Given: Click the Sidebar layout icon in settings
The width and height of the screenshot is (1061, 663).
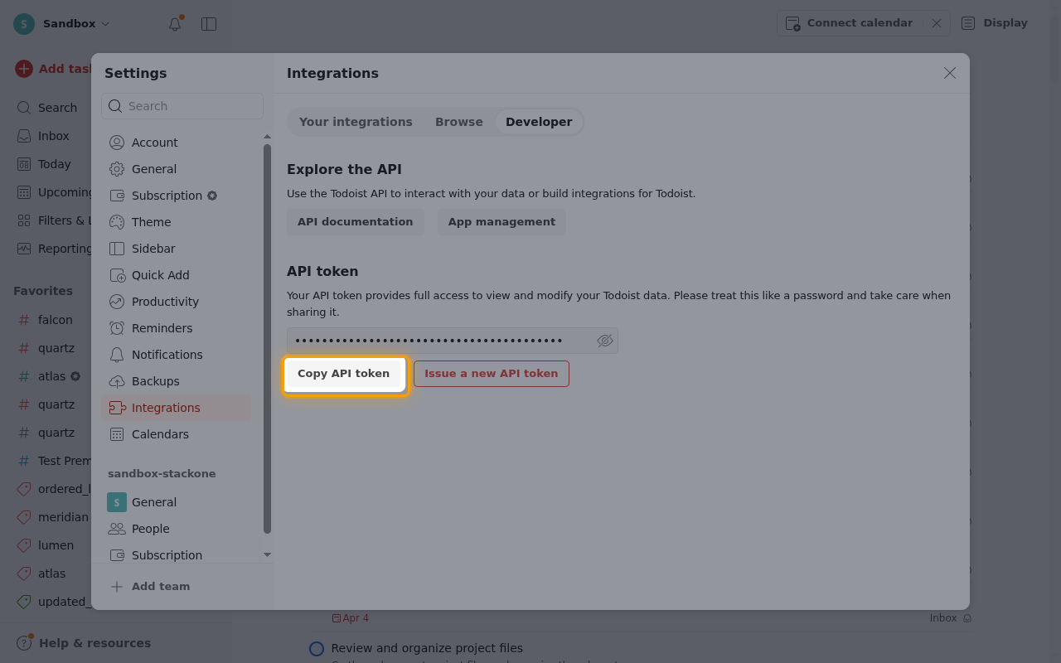Looking at the screenshot, I should point(117,249).
